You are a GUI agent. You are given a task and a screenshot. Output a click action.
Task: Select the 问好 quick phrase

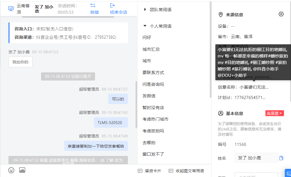pos(147,37)
